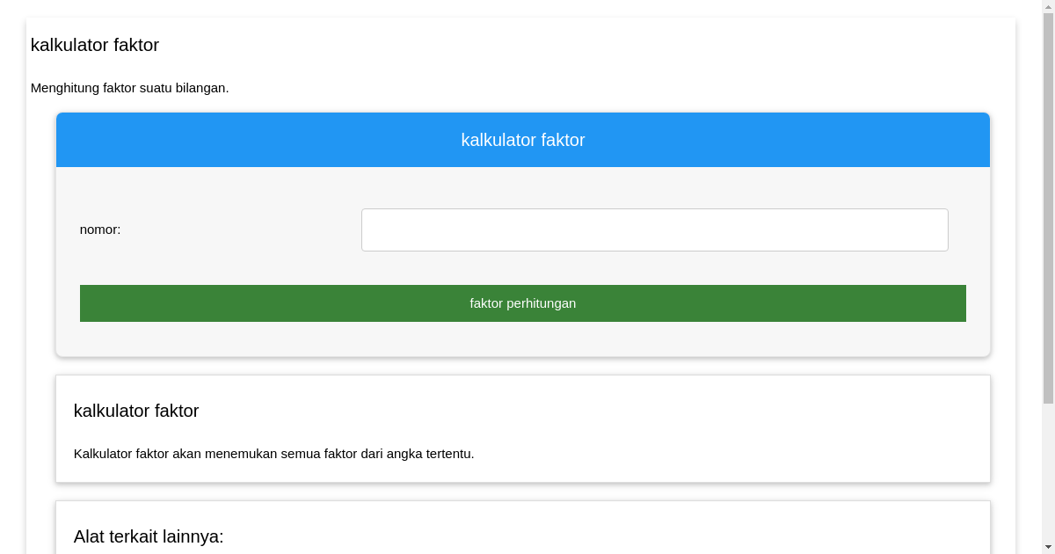Click the Menghitung faktor suatu bilangan subtitle
The image size is (1055, 554).
point(129,88)
